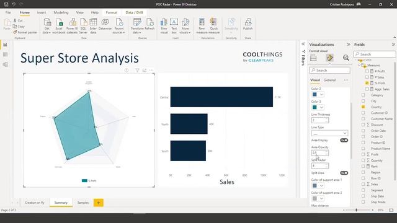Save the file from the title bar
397x223 pixels.
6,4
